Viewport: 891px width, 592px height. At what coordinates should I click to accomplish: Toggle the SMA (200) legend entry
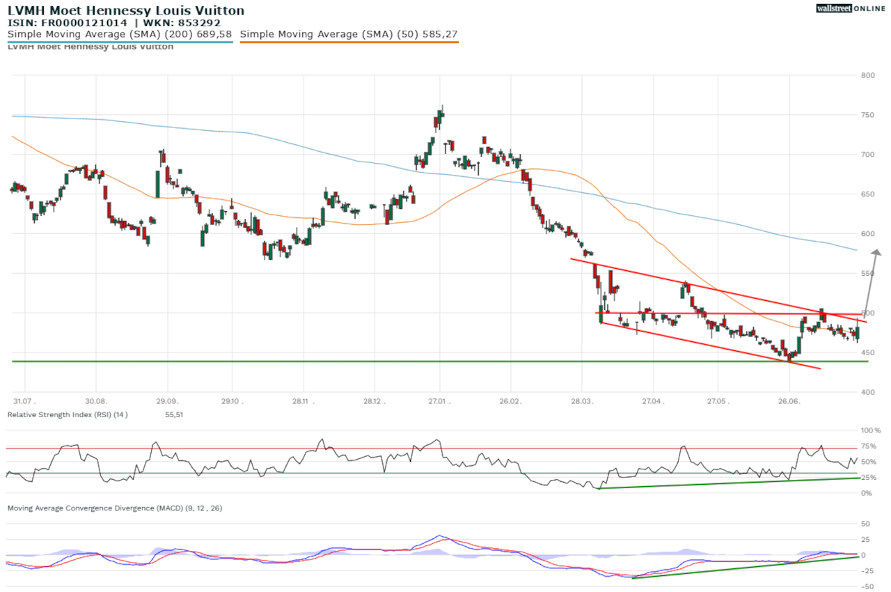point(120,33)
